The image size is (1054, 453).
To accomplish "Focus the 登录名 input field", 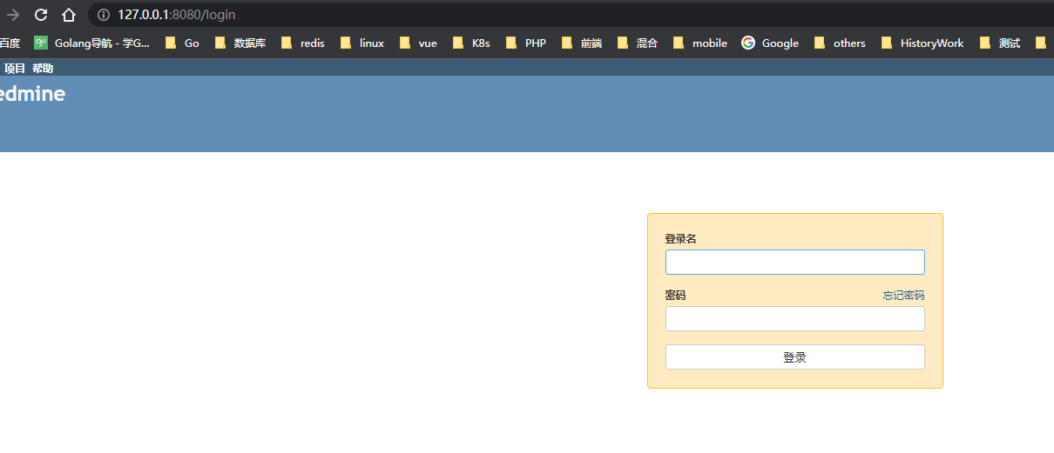I will pos(794,262).
